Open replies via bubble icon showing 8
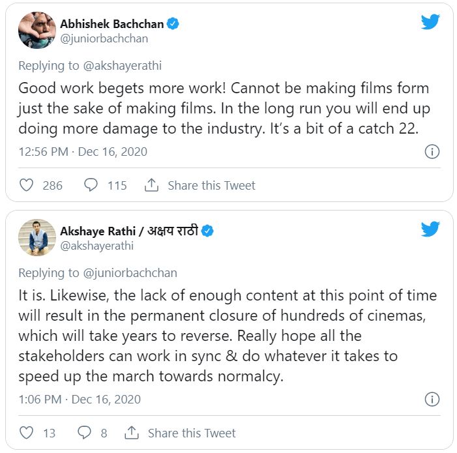The height and width of the screenshot is (453, 457). coord(84,433)
